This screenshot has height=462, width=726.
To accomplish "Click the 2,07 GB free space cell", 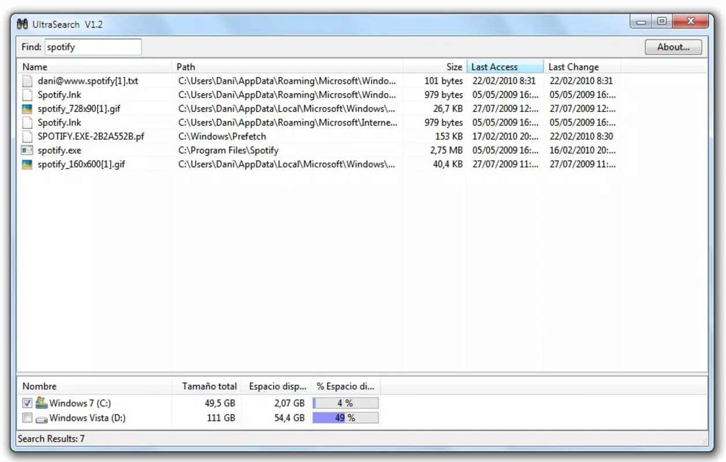I will (289, 403).
